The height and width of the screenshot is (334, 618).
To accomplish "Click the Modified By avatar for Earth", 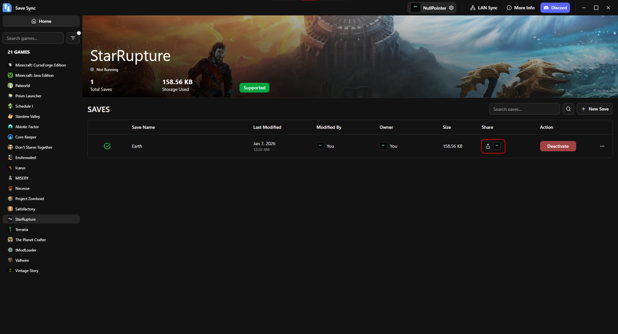I will coord(320,146).
